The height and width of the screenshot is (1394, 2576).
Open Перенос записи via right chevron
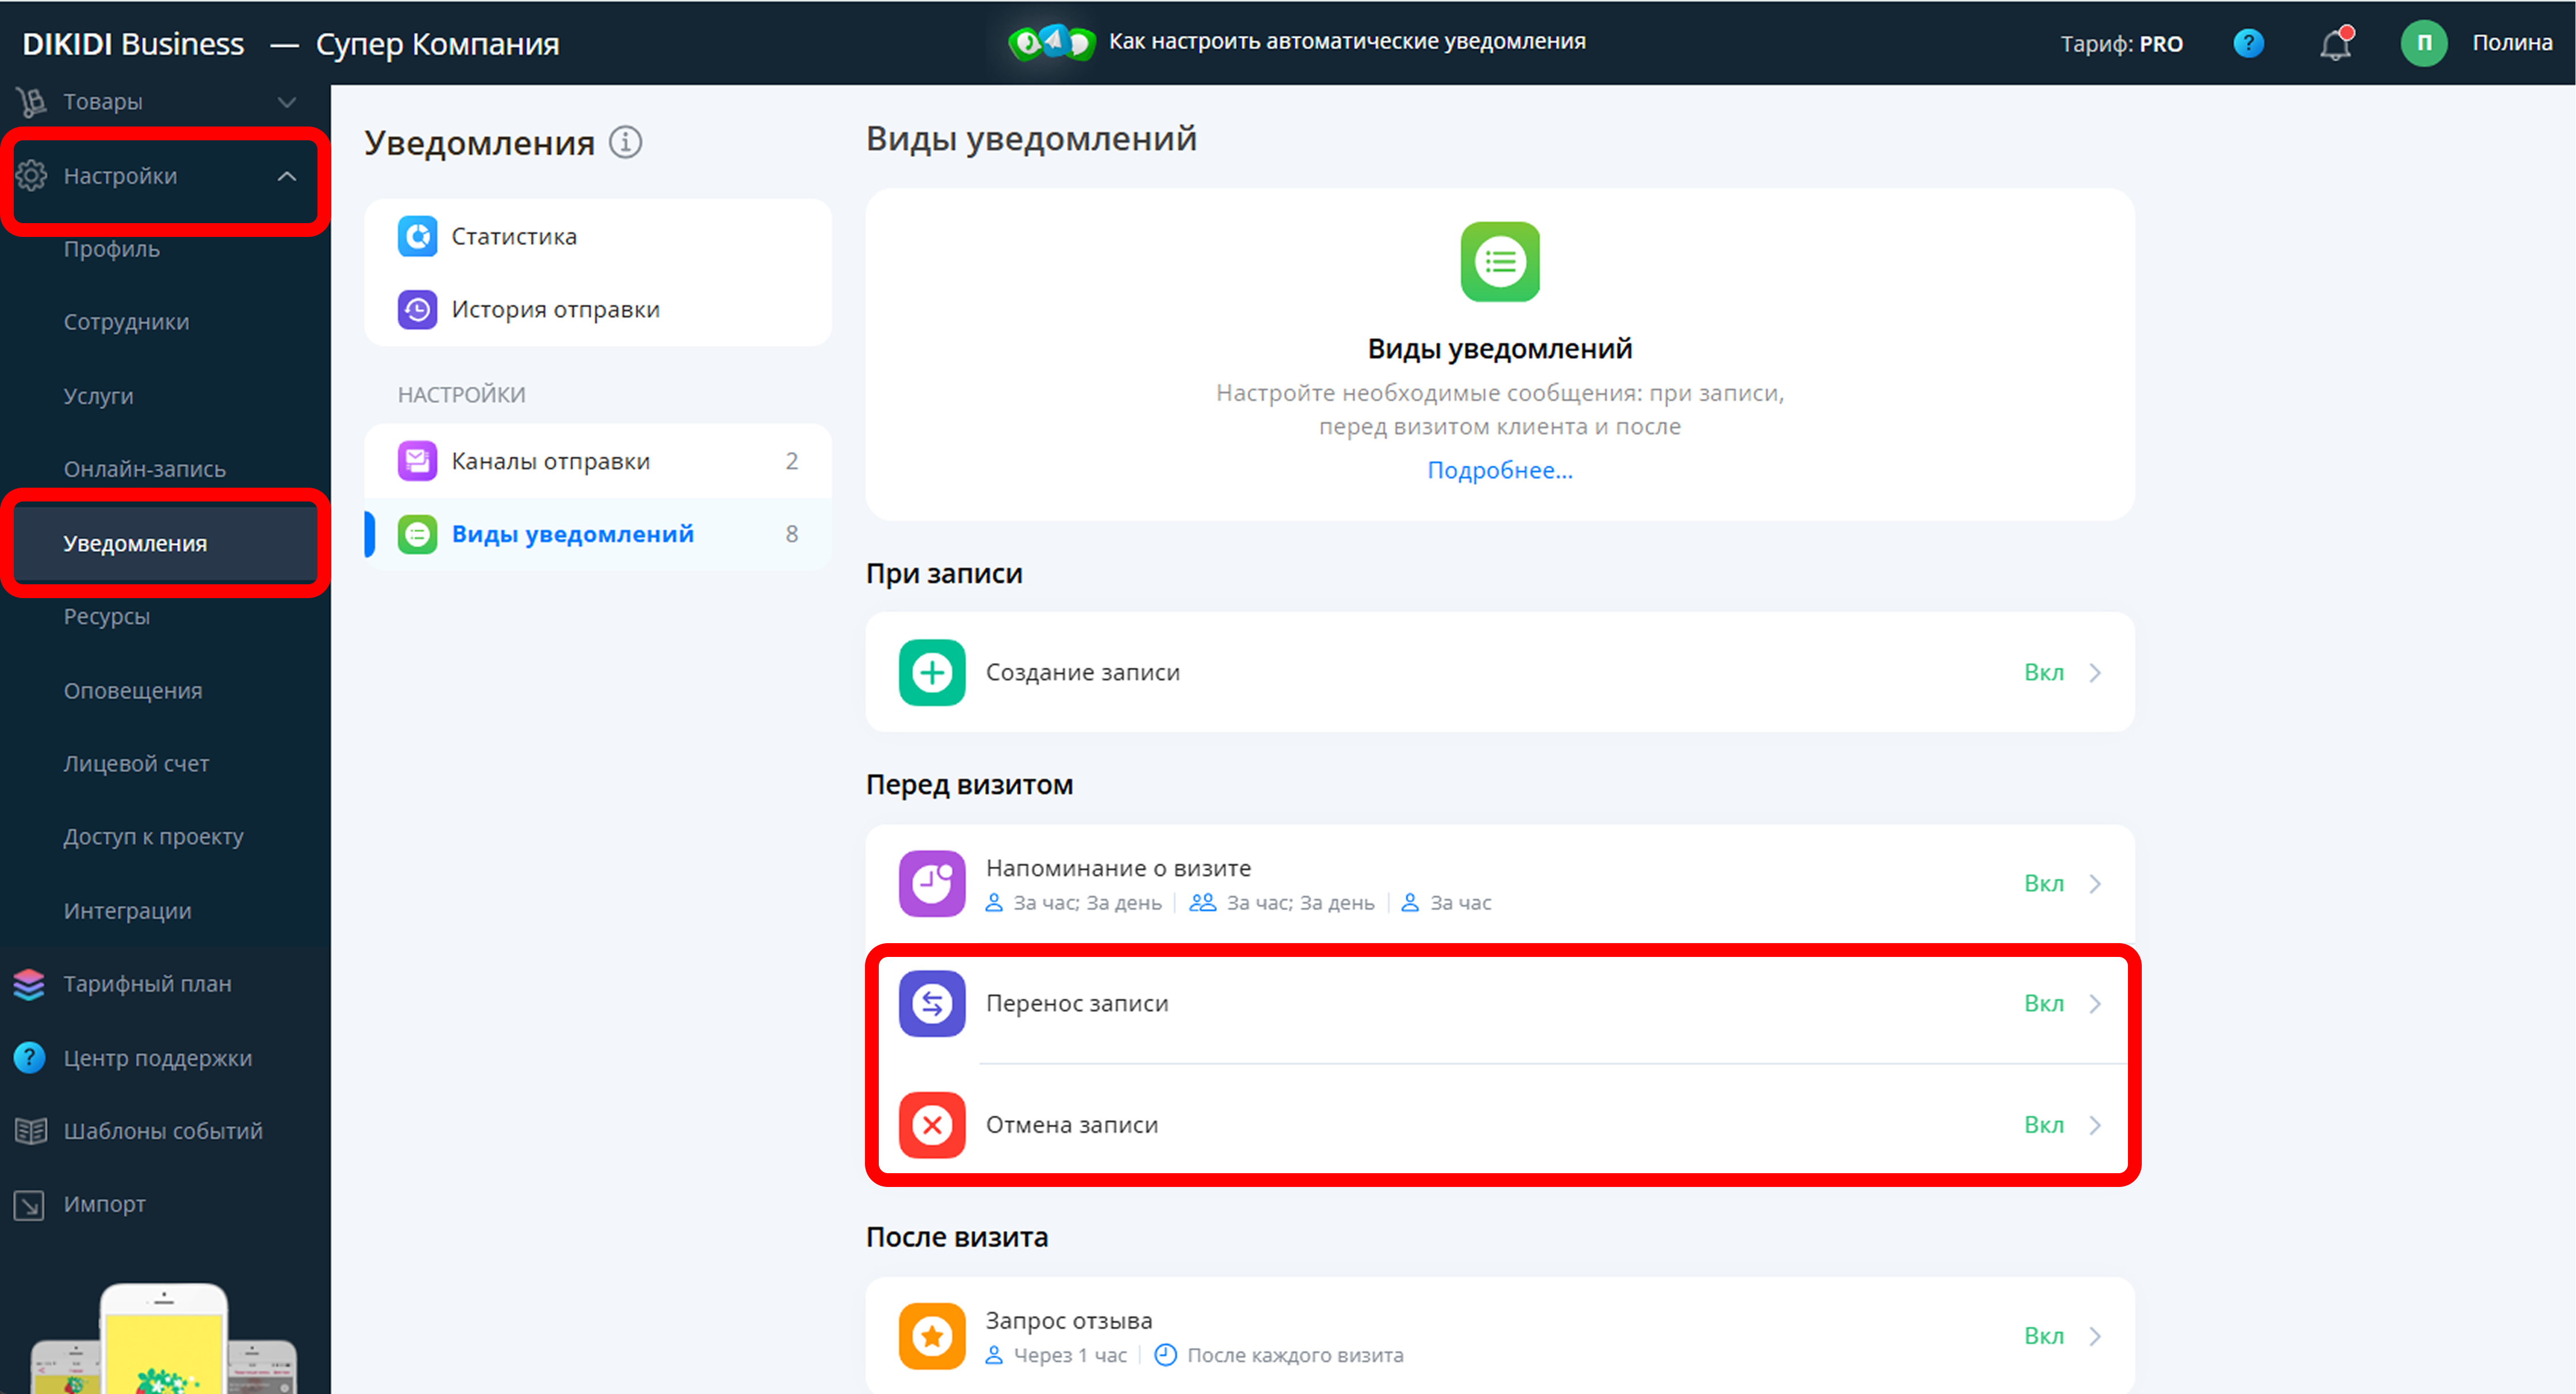click(x=2095, y=1004)
